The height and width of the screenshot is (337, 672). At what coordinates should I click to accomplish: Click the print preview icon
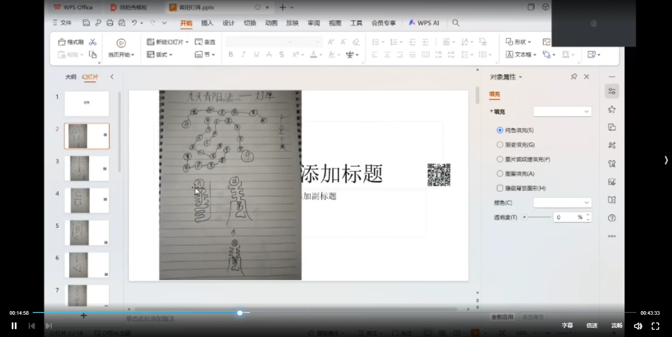point(121,23)
